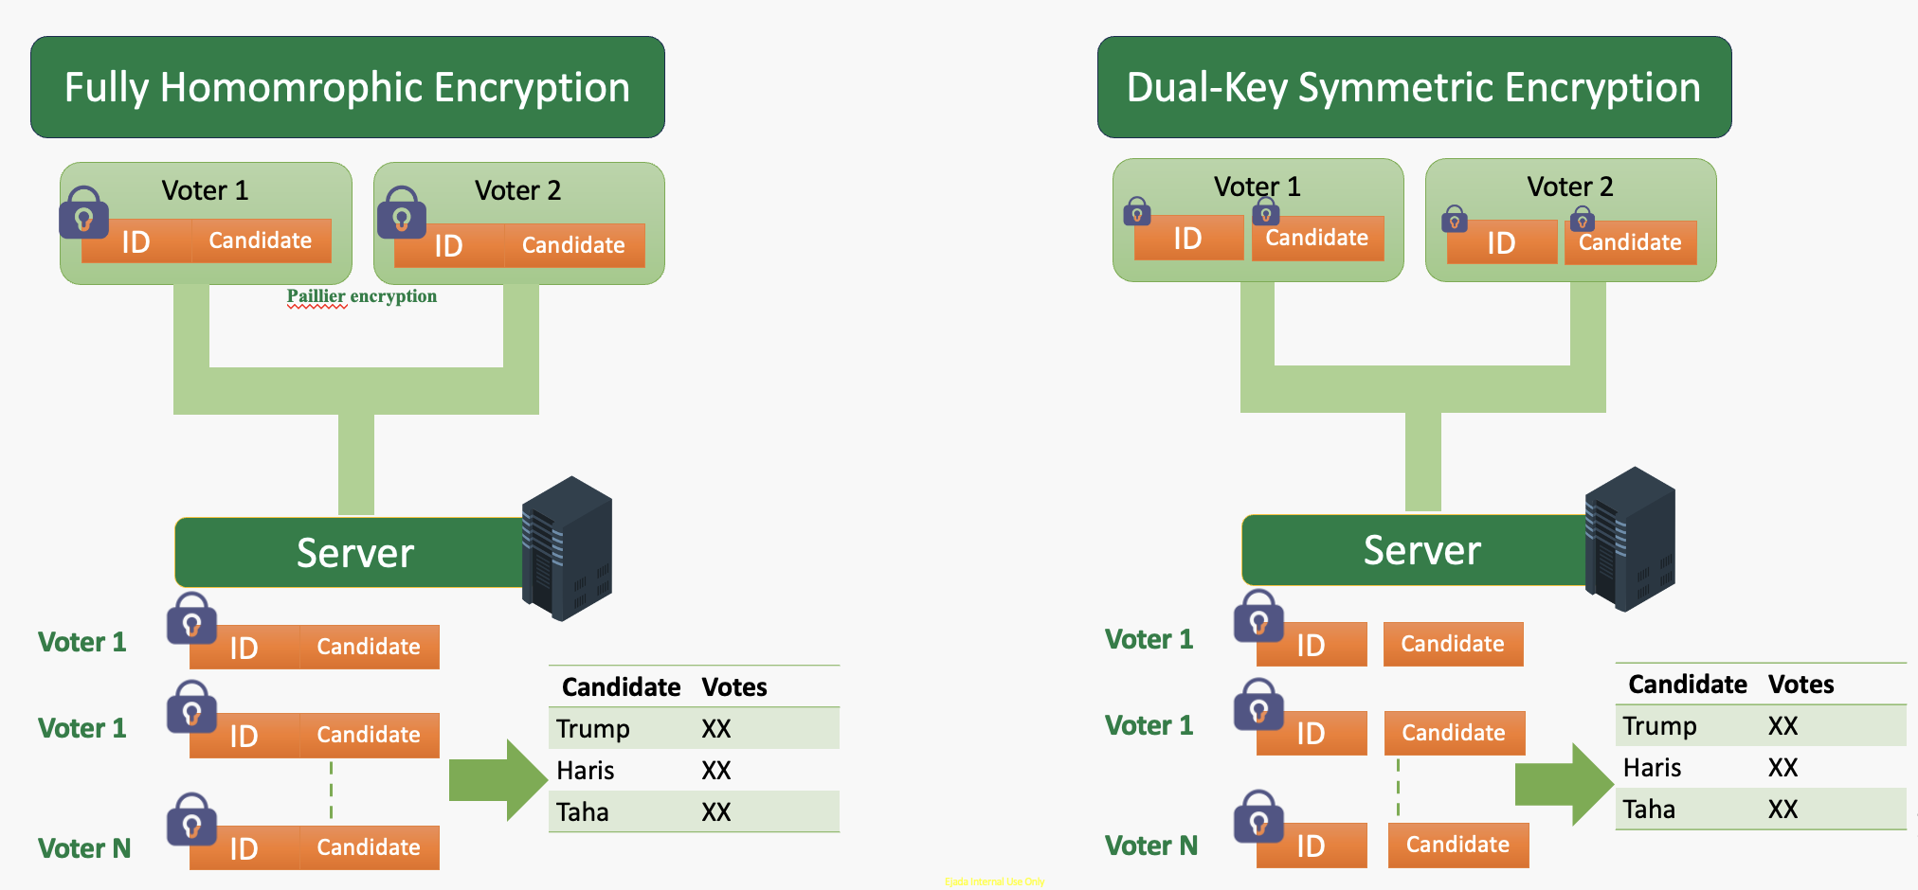The width and height of the screenshot is (1918, 890).
Task: Click the Haris row in left table
Action: 694,770
